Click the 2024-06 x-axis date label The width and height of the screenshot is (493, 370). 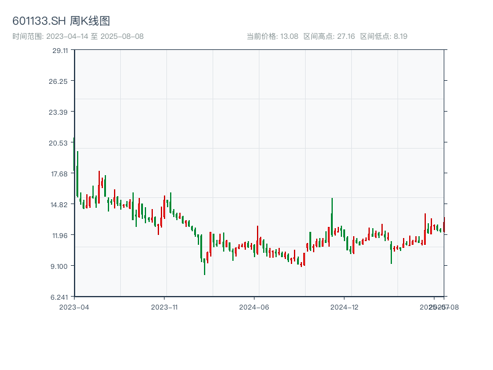[x=255, y=306]
